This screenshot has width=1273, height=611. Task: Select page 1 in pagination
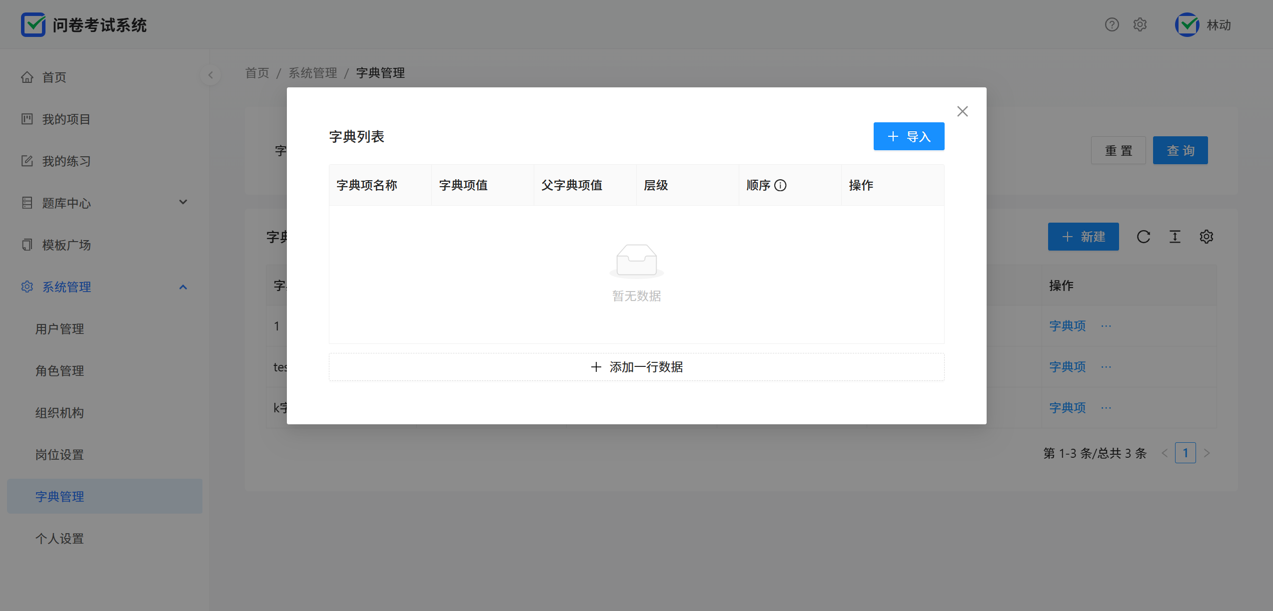[1185, 453]
